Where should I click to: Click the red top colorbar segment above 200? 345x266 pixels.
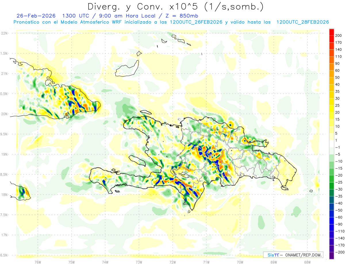[331, 32]
